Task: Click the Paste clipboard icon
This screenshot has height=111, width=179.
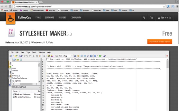Action: point(40,56)
